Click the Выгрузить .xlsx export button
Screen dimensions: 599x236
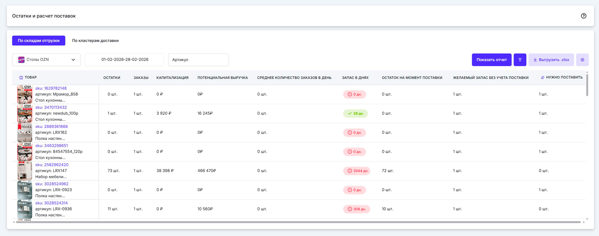click(x=551, y=60)
